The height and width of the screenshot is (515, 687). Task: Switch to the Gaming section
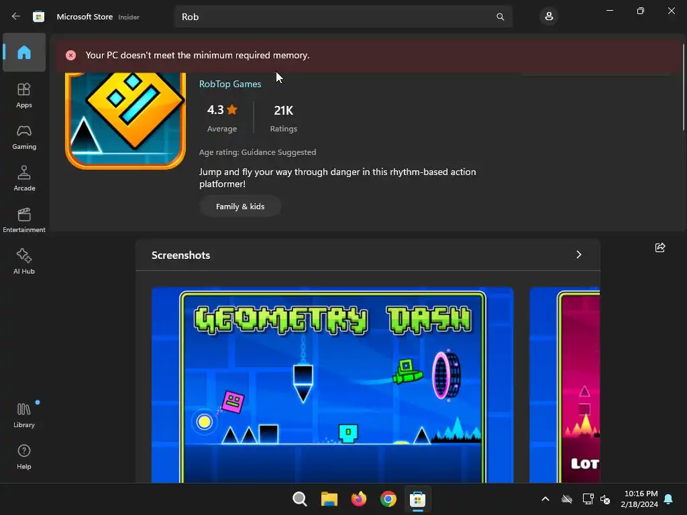tap(24, 137)
